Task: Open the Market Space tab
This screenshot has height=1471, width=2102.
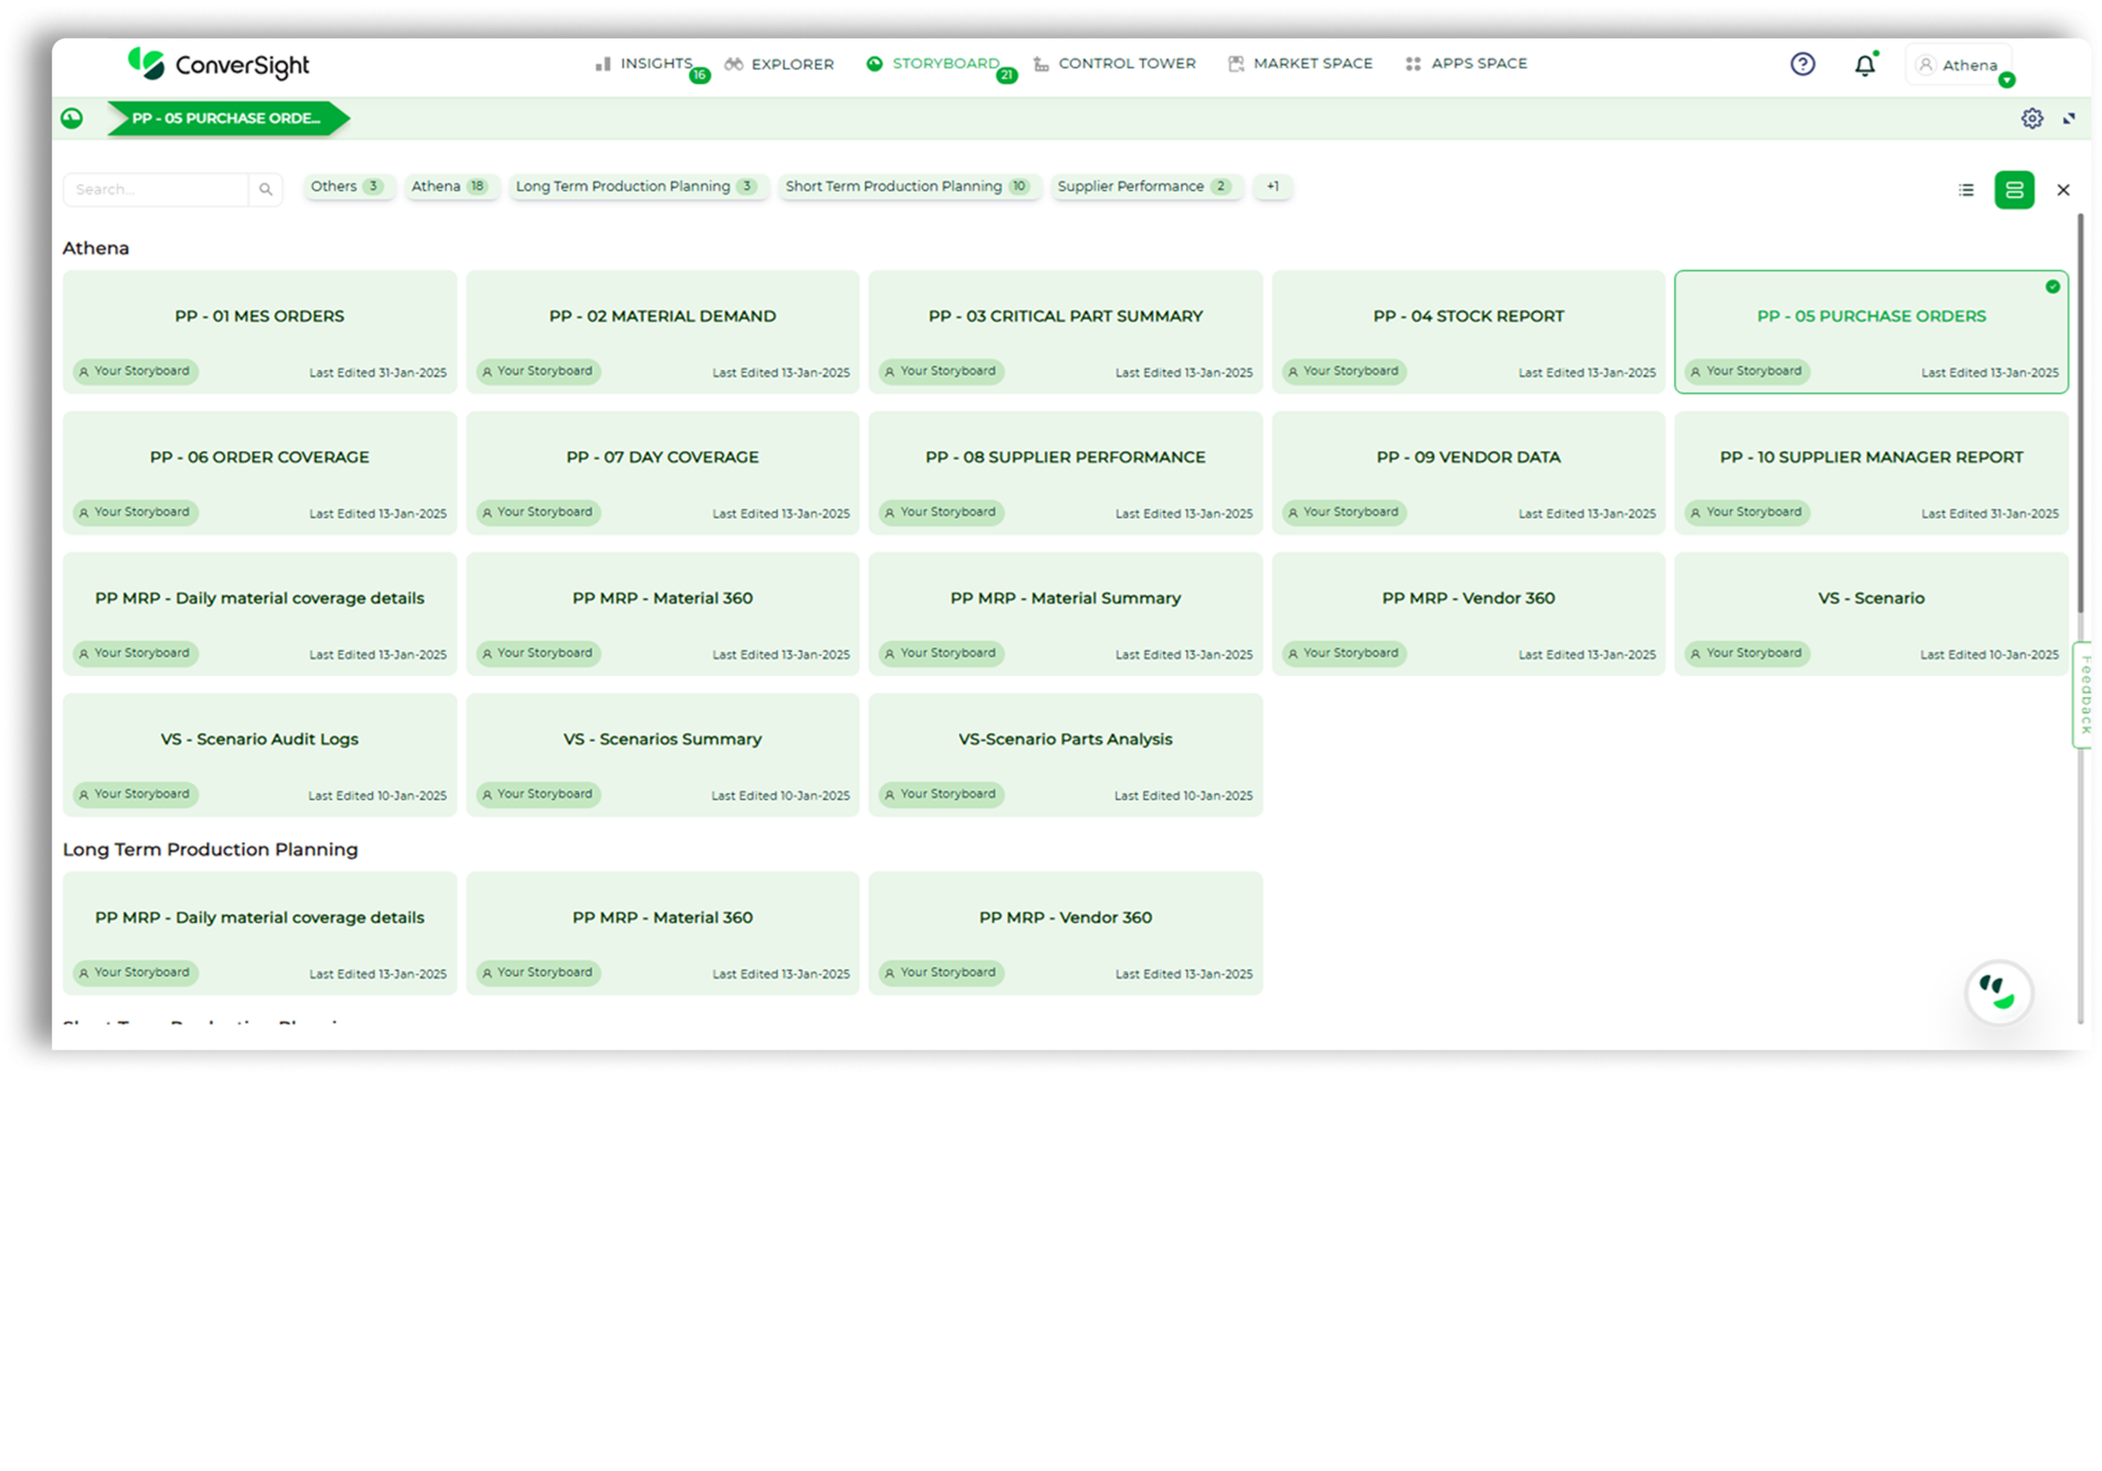Action: click(x=1300, y=64)
